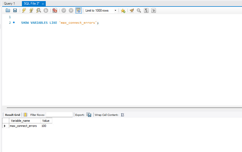Run Explain plan with magnifier lightning icon

click(39, 11)
